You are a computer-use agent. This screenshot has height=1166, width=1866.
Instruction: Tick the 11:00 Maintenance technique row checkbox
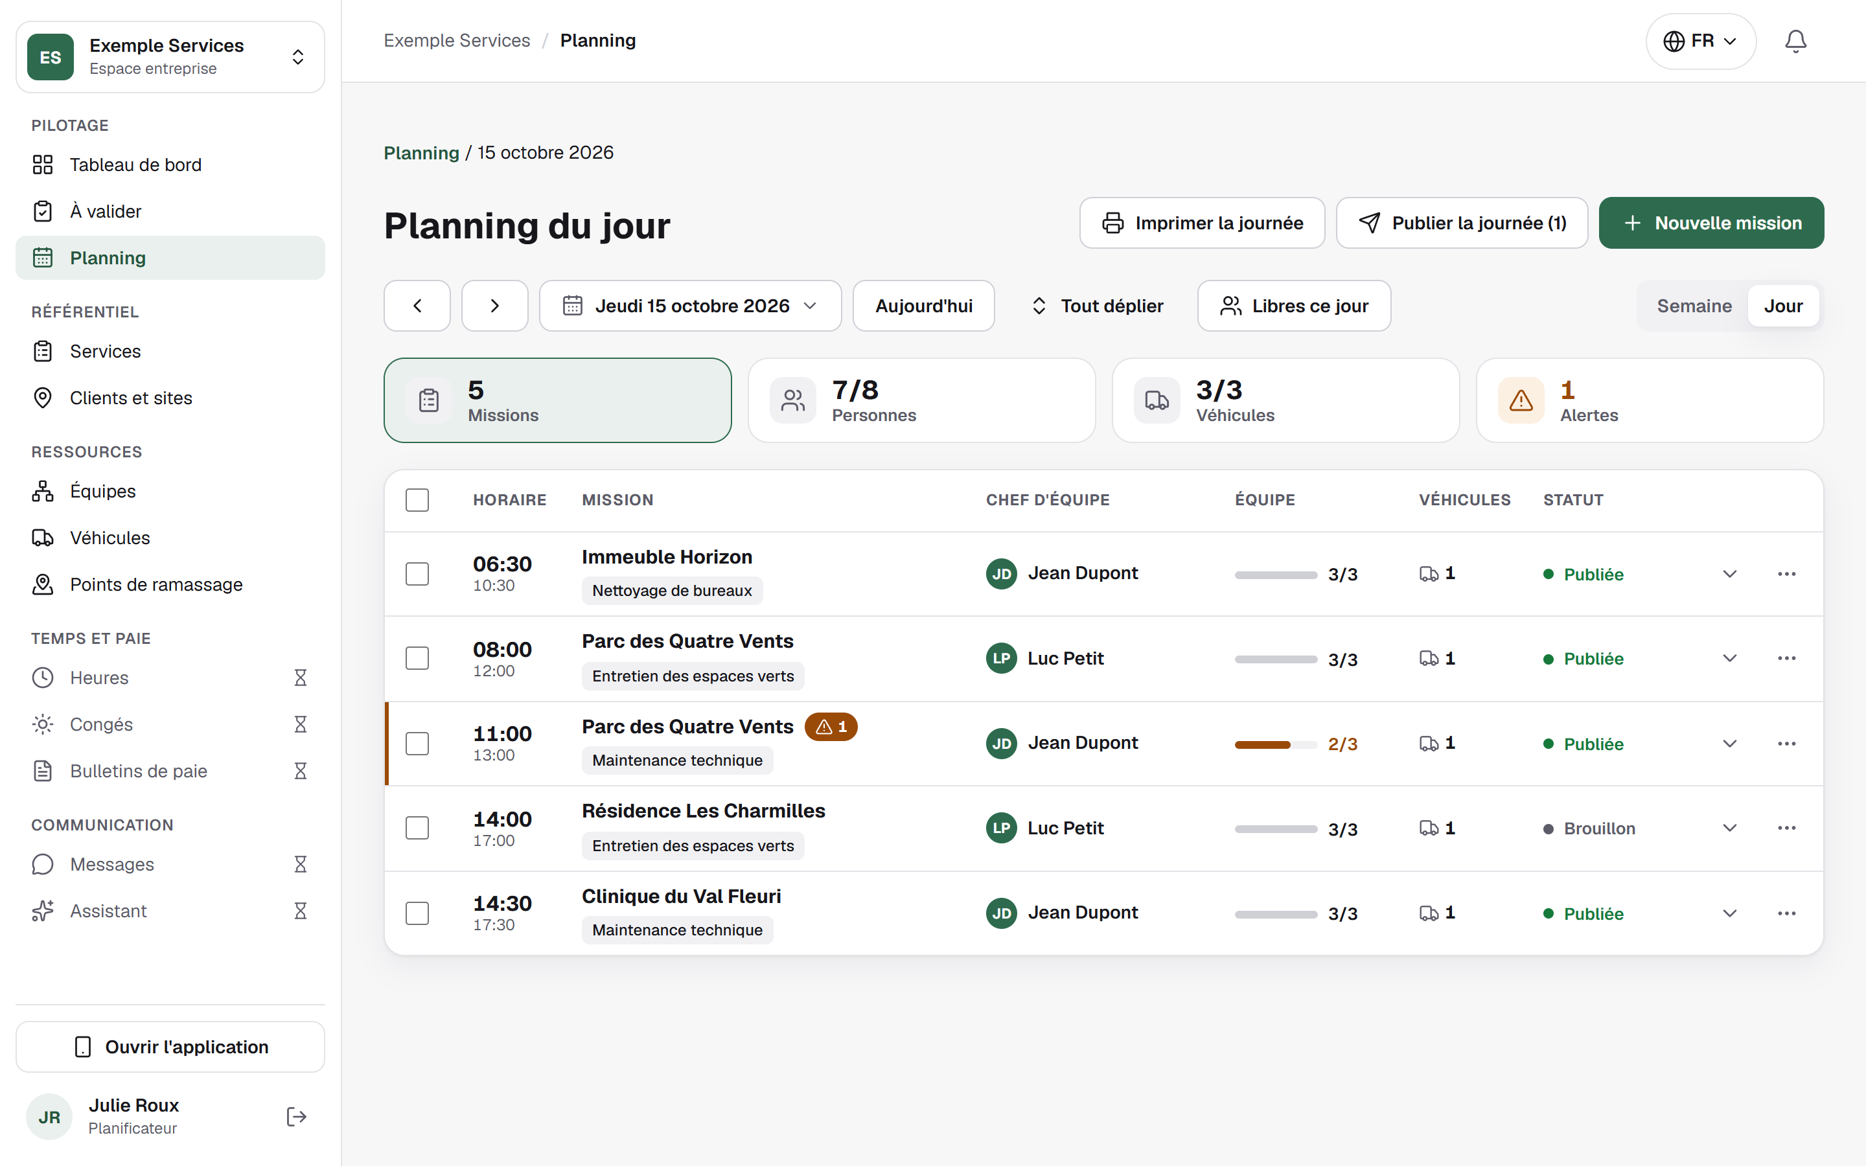click(x=417, y=744)
